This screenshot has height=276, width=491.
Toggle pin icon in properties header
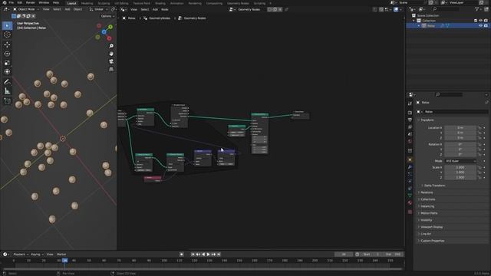click(x=486, y=103)
